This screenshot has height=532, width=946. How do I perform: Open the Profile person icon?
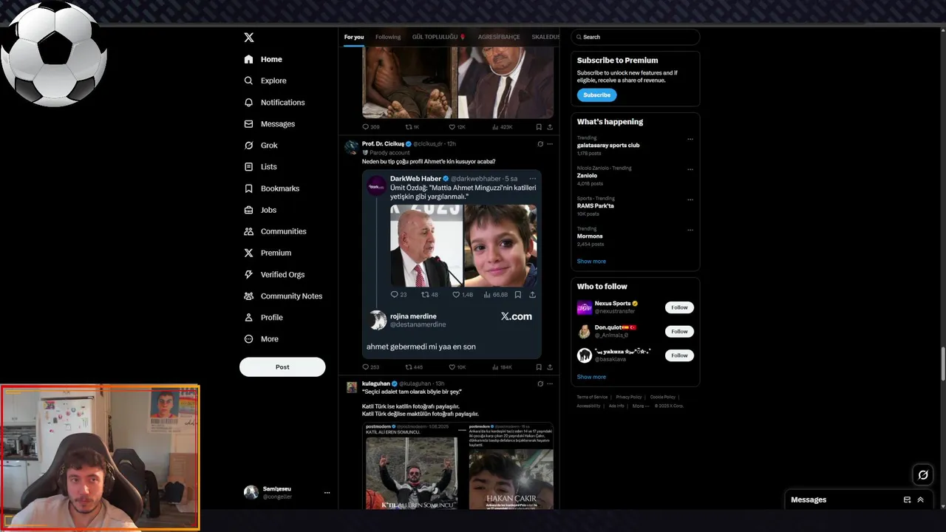249,317
